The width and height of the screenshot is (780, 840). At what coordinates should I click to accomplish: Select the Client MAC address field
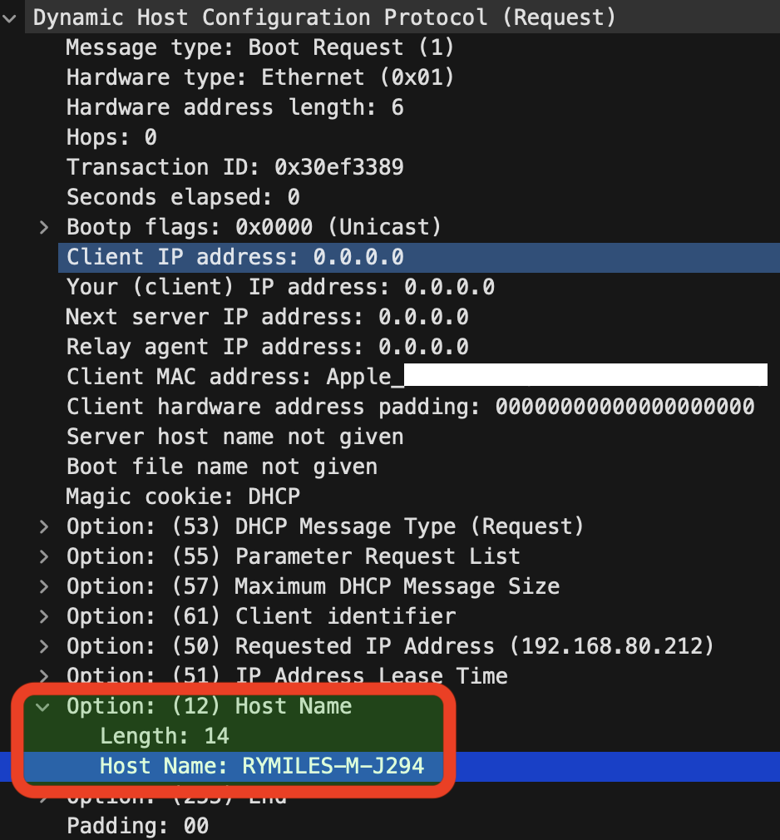(249, 376)
